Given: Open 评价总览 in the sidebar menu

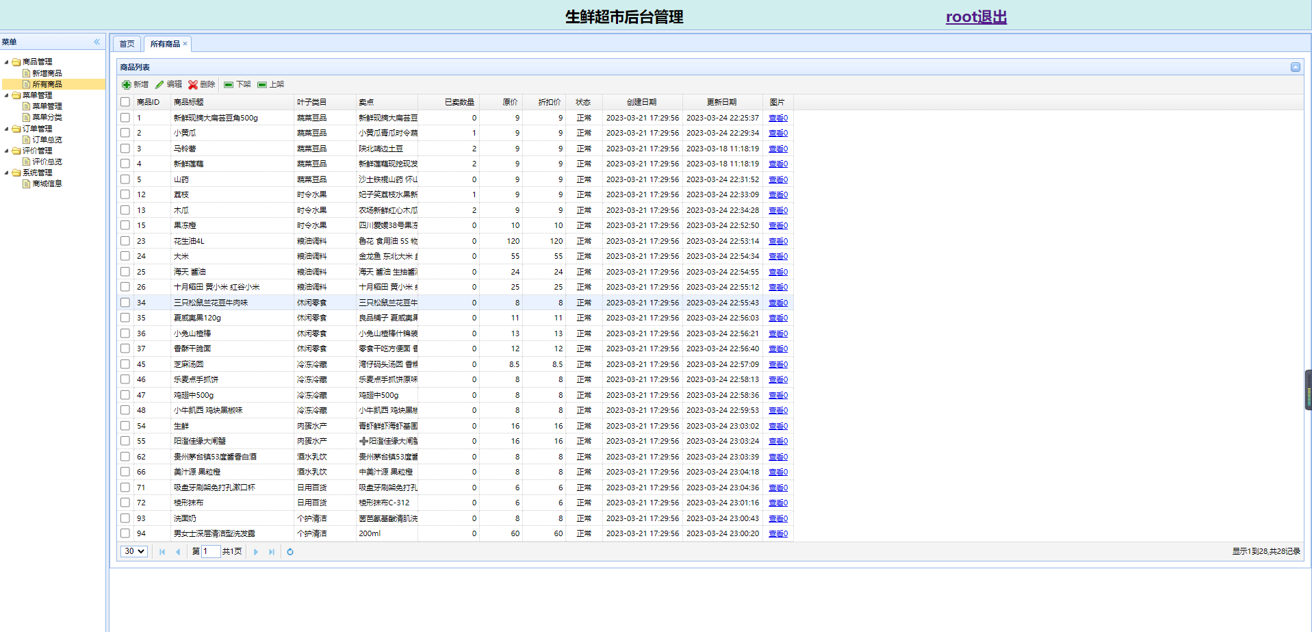Looking at the screenshot, I should tap(47, 162).
